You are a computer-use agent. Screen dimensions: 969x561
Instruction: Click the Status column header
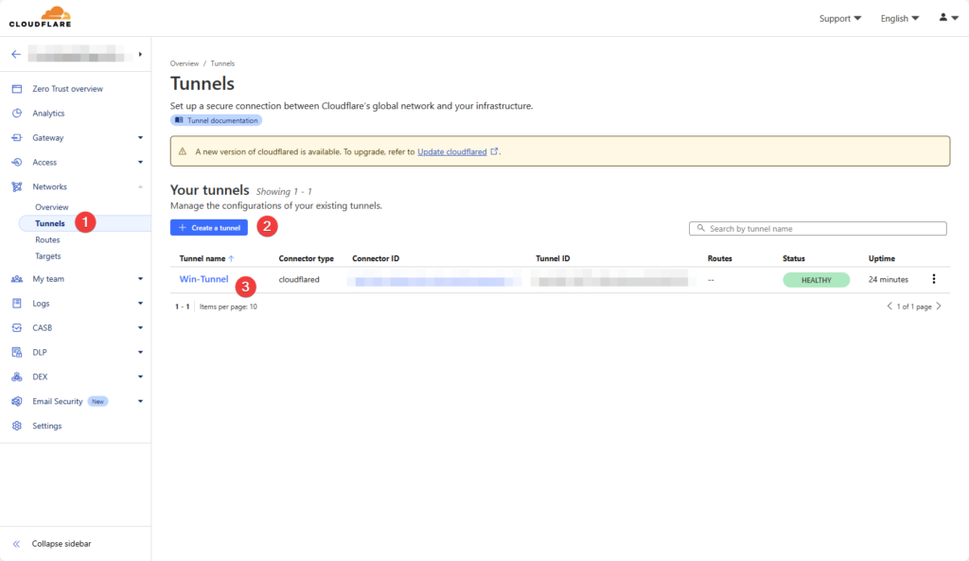794,258
